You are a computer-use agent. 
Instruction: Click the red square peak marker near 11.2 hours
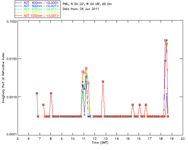86,68
